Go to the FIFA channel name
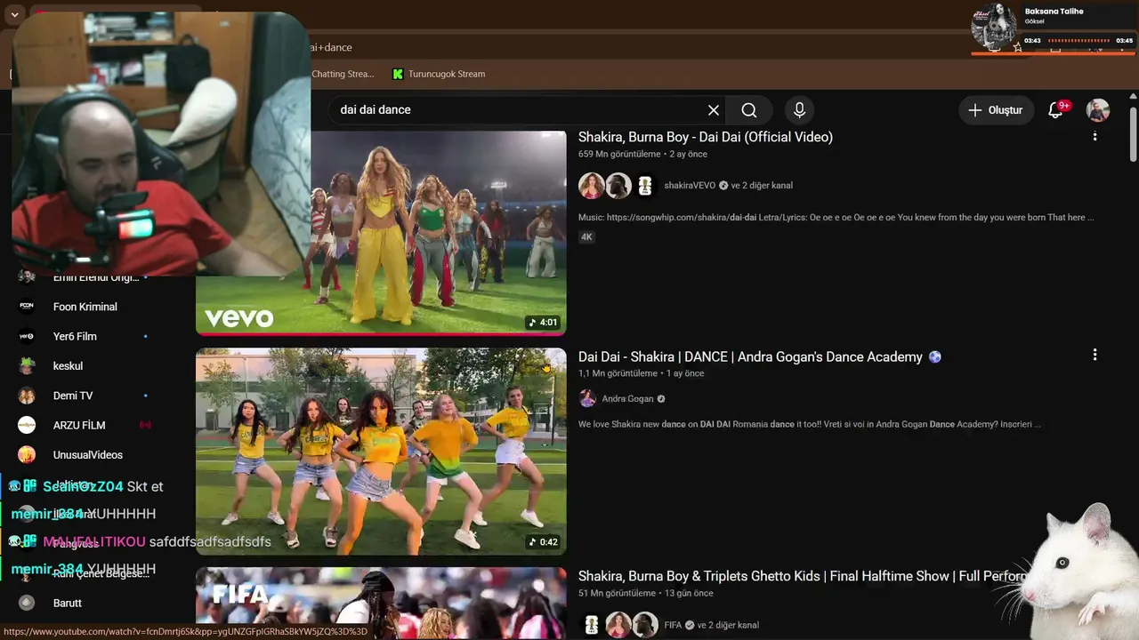 [674, 626]
